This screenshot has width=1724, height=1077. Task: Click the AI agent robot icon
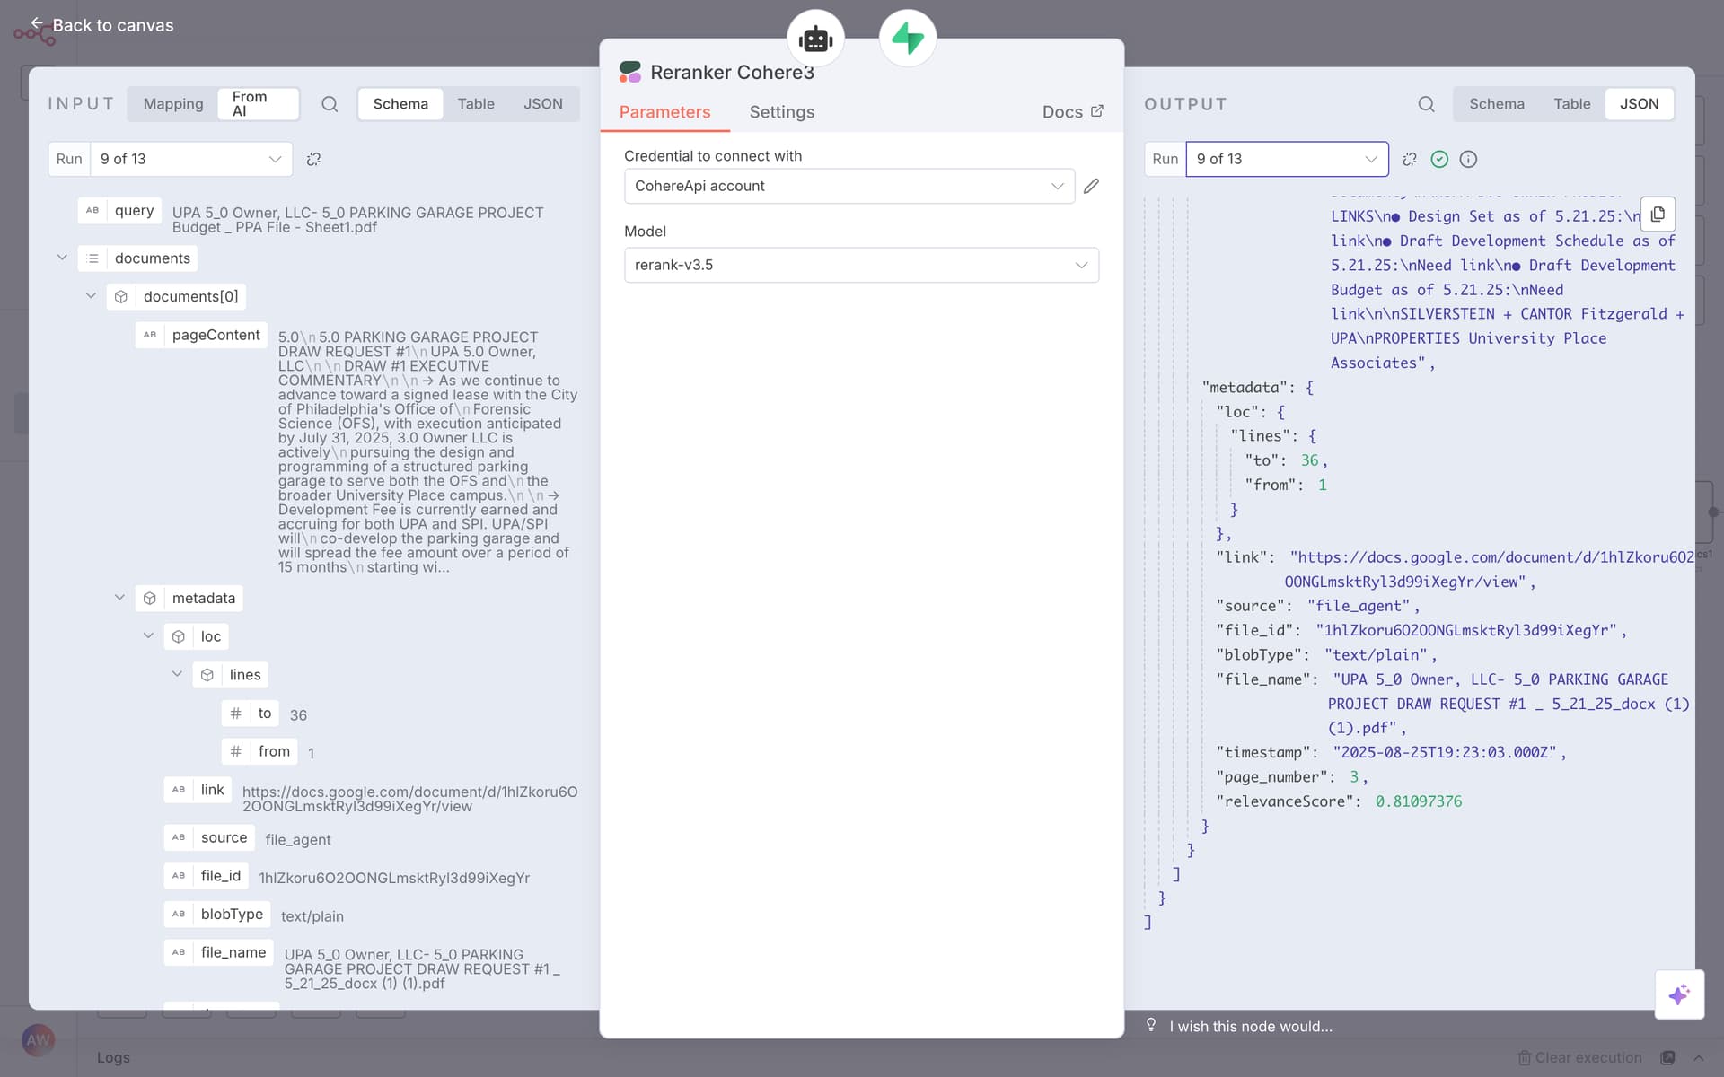[x=815, y=39]
